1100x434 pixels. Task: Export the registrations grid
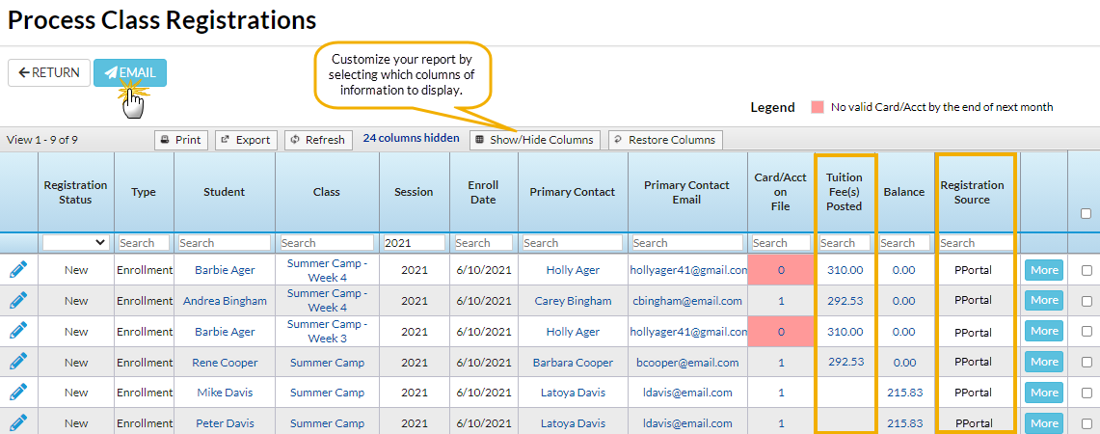click(x=246, y=140)
